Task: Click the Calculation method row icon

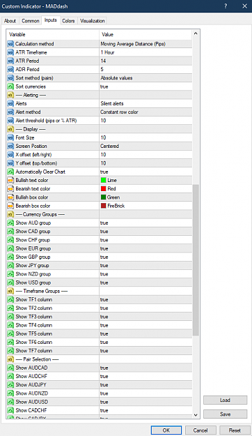Action: [x=10, y=44]
